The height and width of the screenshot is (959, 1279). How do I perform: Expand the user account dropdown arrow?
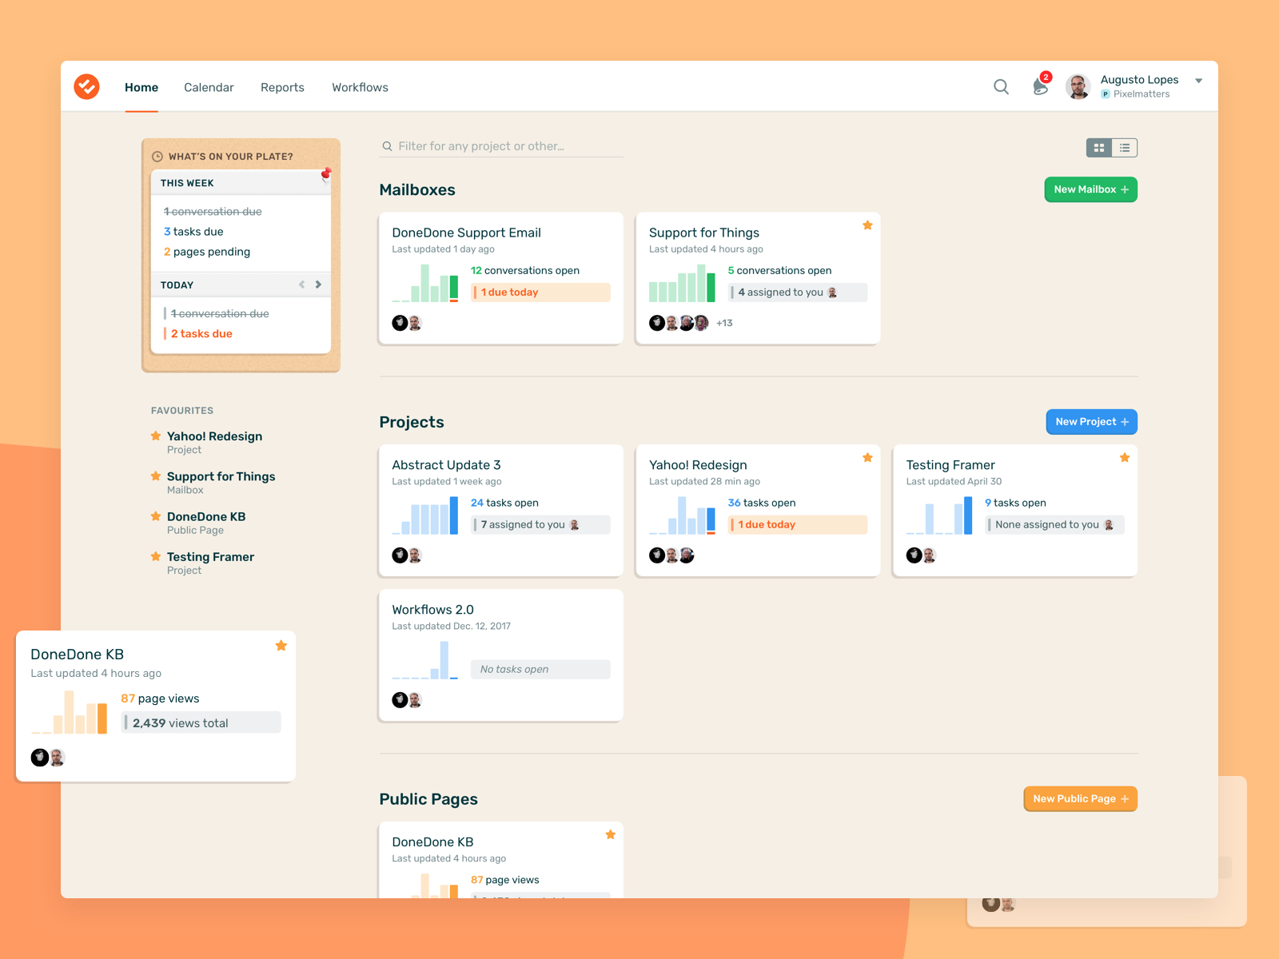coord(1198,81)
